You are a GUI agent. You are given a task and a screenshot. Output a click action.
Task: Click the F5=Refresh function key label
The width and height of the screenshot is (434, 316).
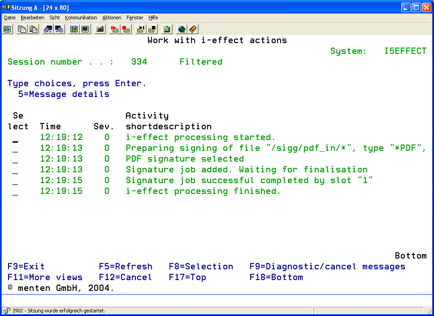coord(126,267)
